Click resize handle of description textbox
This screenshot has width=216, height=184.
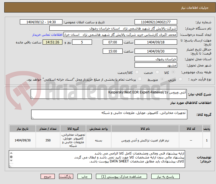32,97
